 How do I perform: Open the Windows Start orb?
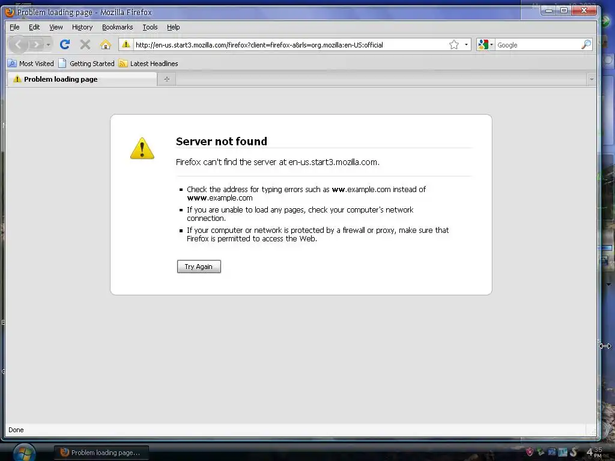(x=24, y=453)
